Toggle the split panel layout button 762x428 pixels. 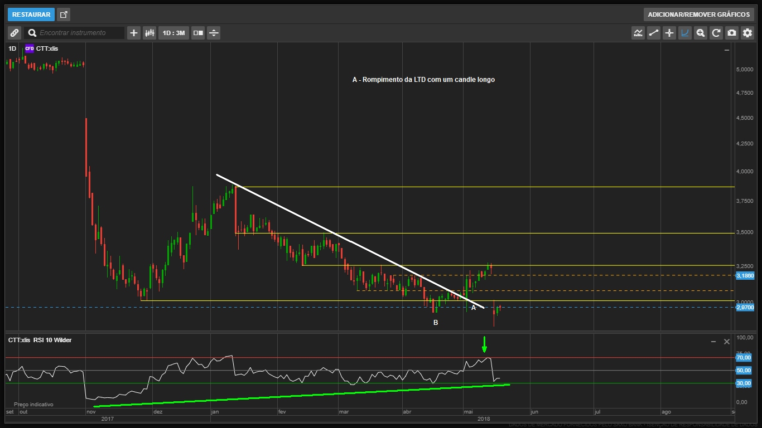[x=198, y=33]
